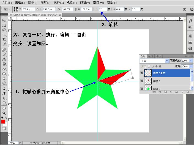Image resolution: width=194 pixels, height=145 pixels.
Task: Open the 文件 (File) menu
Action: [7, 3]
